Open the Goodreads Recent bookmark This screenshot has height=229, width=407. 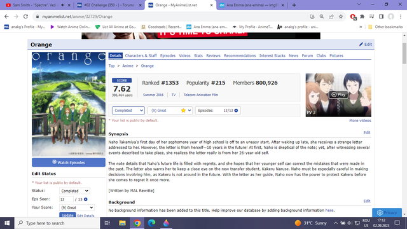(x=161, y=27)
